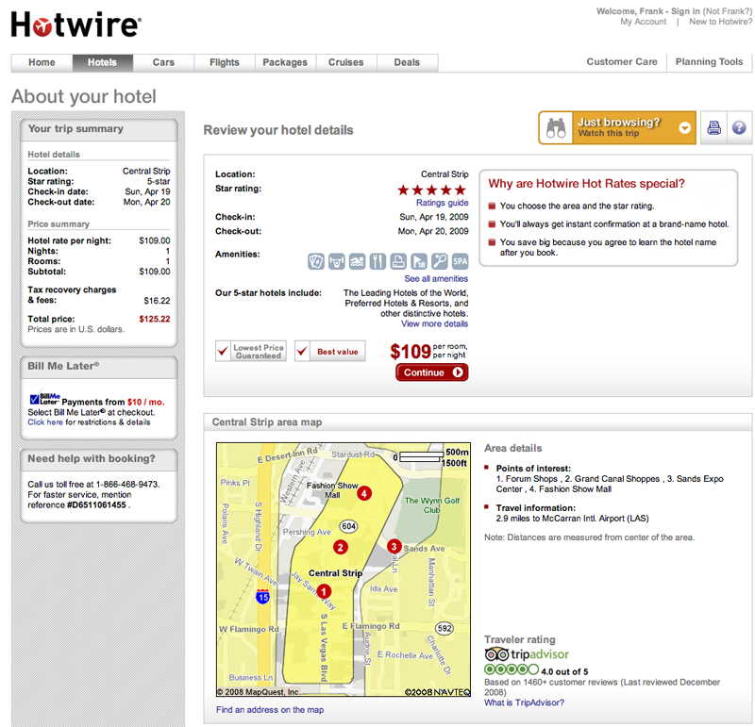
Task: Go to the Flights tab
Action: point(225,62)
